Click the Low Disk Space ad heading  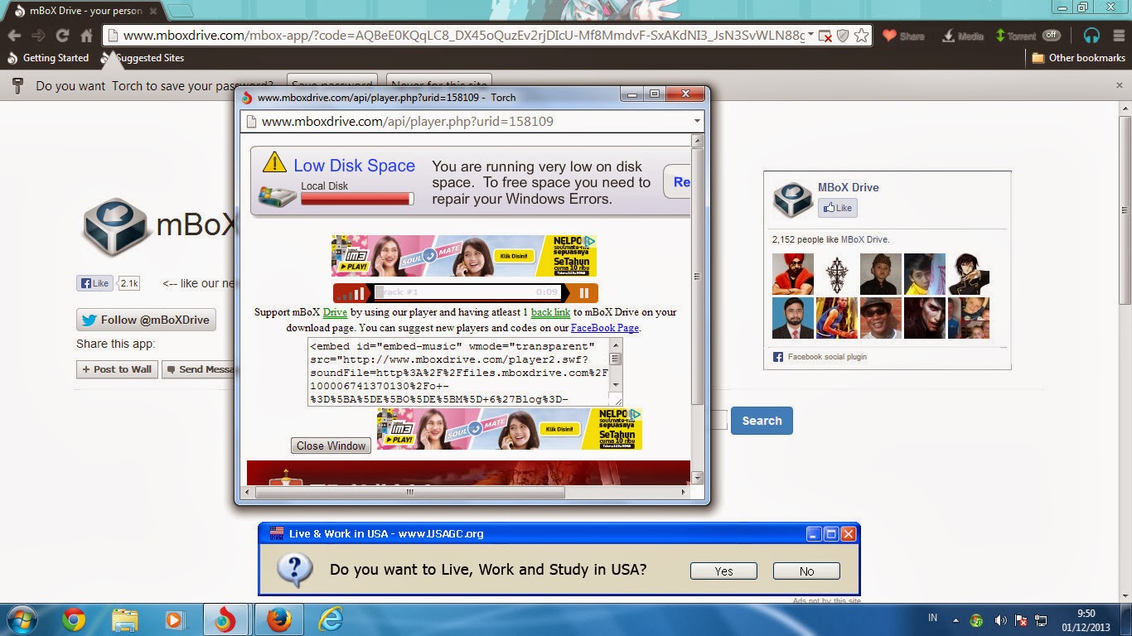click(x=354, y=166)
